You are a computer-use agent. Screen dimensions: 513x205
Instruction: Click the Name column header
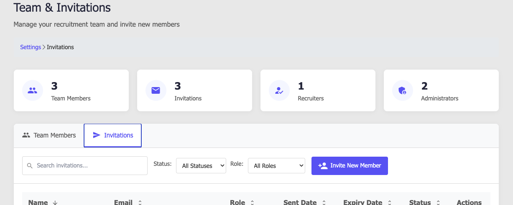(38, 202)
